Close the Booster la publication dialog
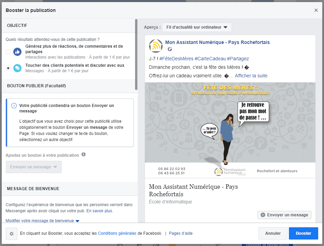This screenshot has width=324, height=246. 316,10
